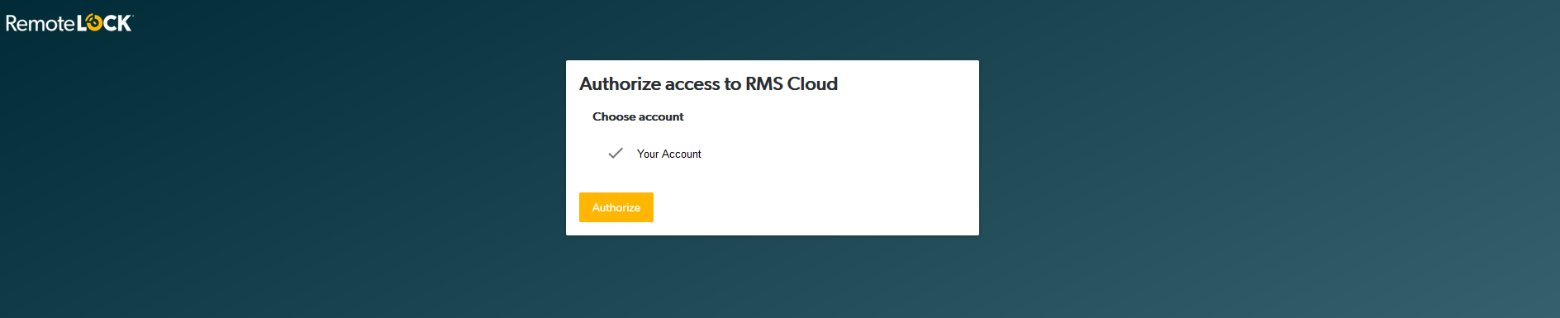Click the Choose account label

tap(638, 116)
